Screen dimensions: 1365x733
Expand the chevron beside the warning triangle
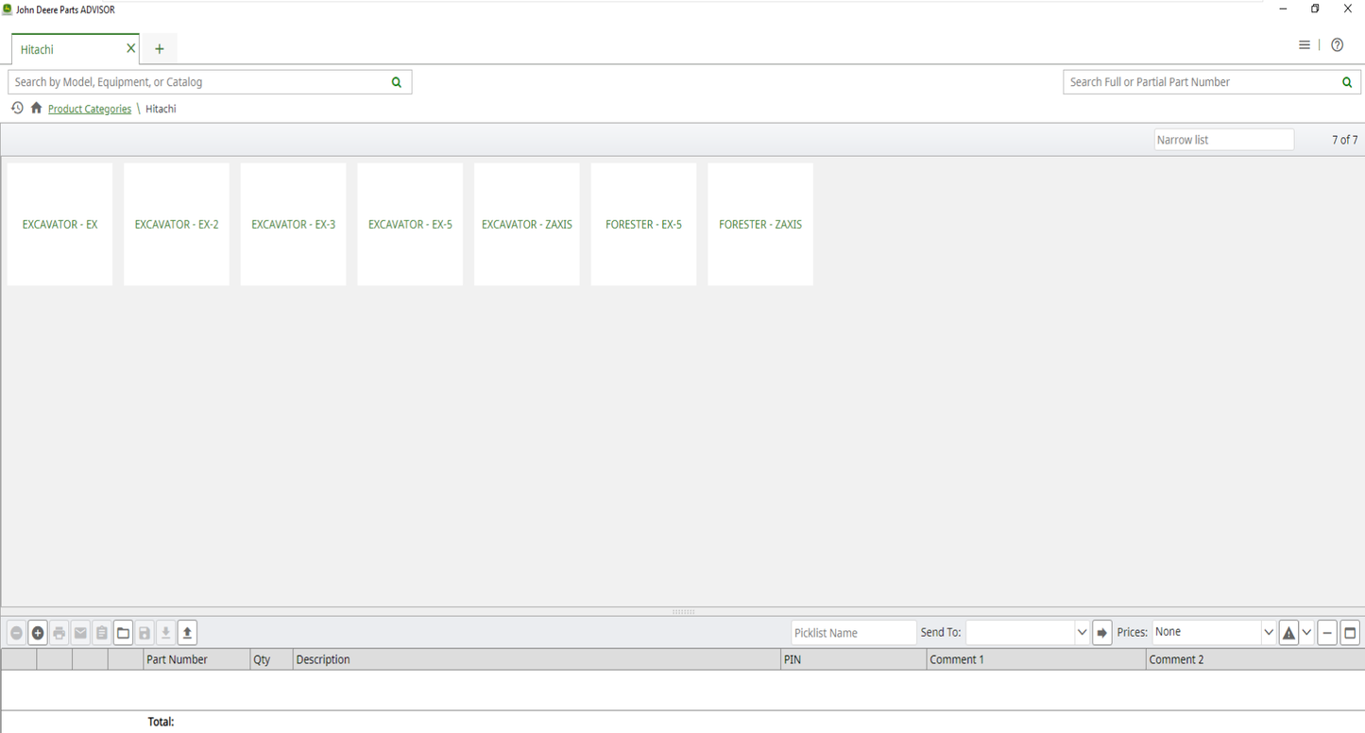[x=1306, y=633]
